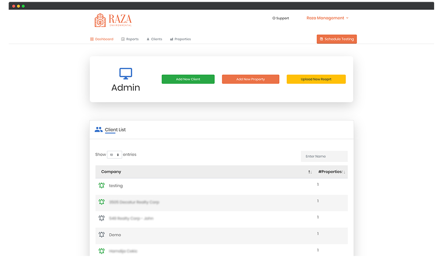Click Add New Property button
443x258 pixels.
click(x=250, y=79)
